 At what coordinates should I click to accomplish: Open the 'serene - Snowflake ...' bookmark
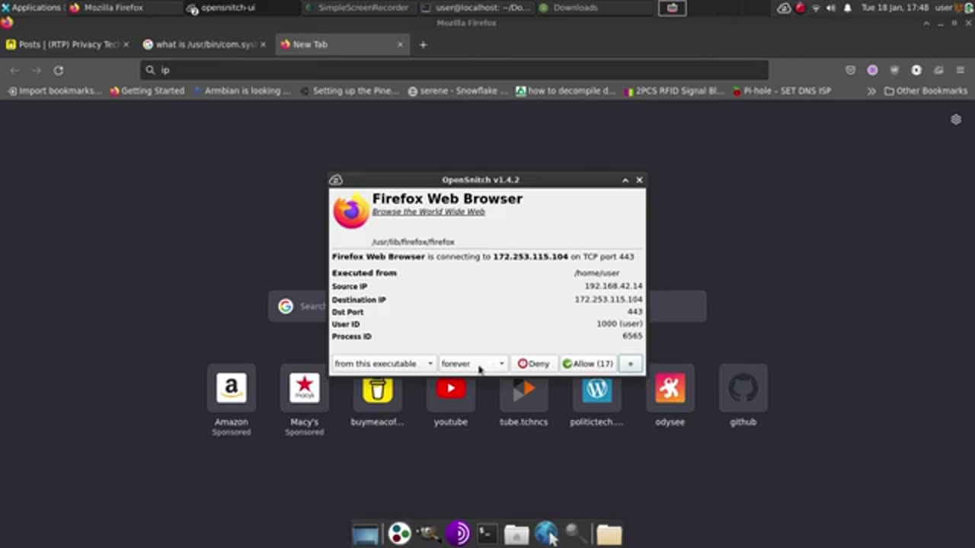click(458, 91)
